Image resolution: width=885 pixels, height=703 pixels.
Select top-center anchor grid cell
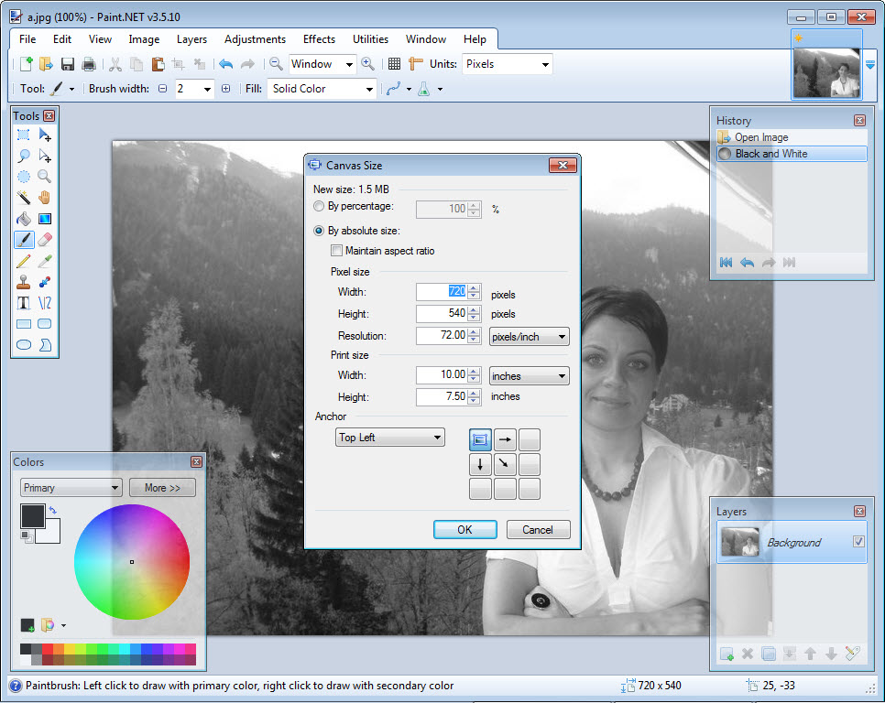click(505, 439)
